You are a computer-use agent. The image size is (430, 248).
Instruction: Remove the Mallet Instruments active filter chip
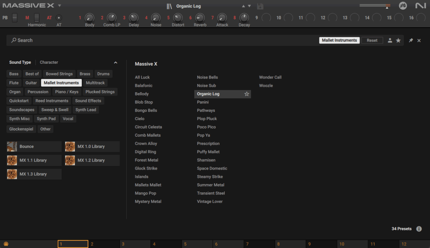[x=339, y=40]
